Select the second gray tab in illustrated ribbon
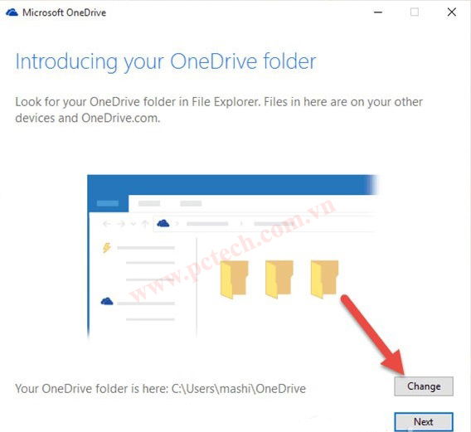The height and width of the screenshot is (432, 471). pyautogui.click(x=191, y=203)
